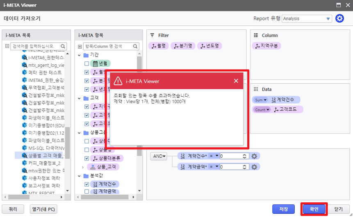Click the gear icon for 계약금액 condition

(x=254, y=167)
